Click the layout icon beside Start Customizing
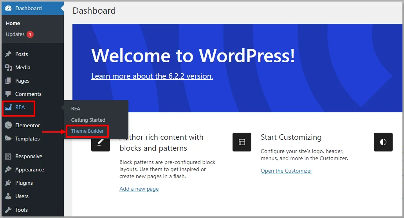The image size is (404, 218). 242,142
